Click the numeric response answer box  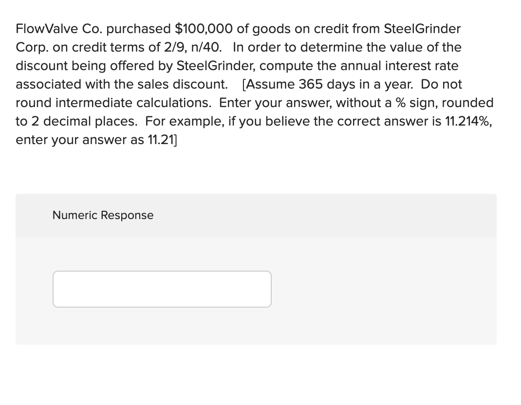coord(162,289)
